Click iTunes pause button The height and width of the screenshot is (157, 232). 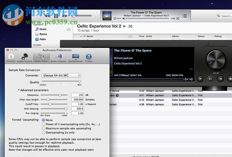(x=56, y=16)
